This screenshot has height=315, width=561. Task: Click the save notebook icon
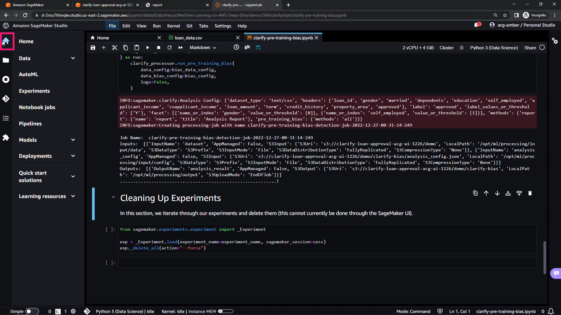(x=93, y=48)
